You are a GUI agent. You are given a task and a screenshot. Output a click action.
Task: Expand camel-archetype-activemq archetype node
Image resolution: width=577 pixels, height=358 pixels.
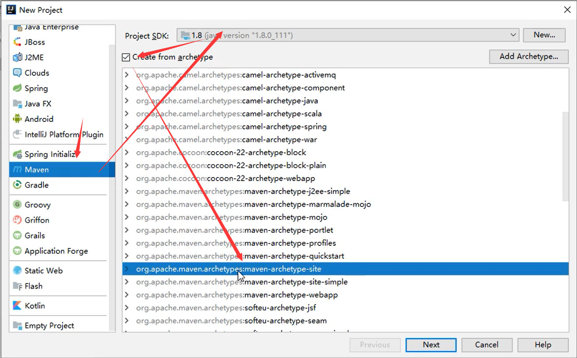[127, 75]
